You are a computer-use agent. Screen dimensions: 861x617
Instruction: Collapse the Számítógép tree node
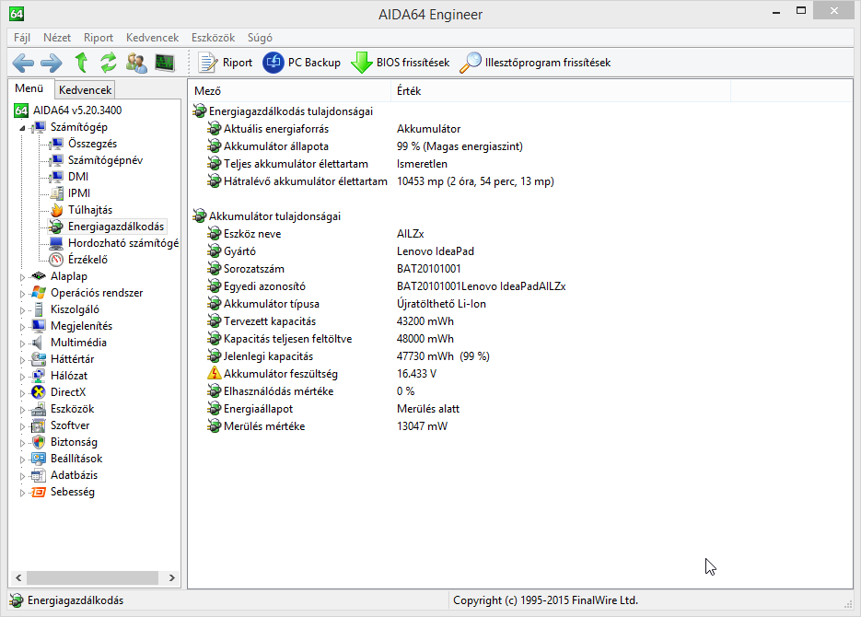22,128
